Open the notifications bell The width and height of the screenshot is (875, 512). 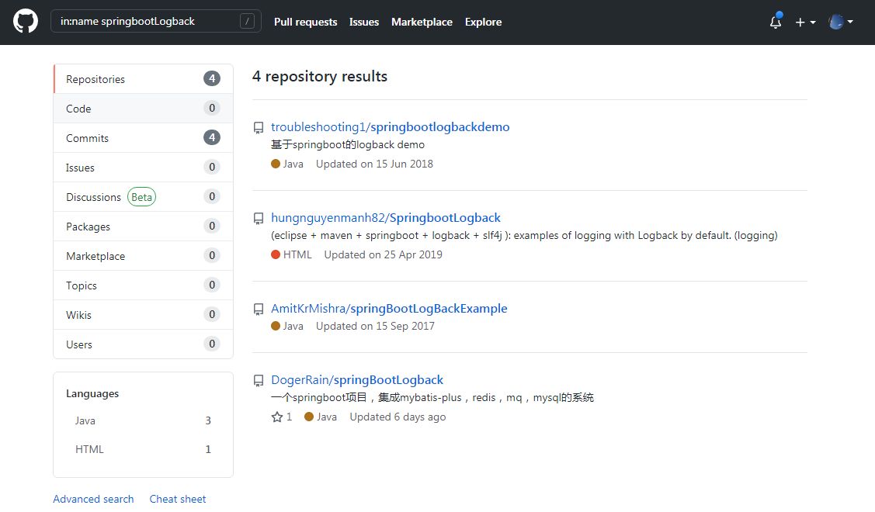[x=776, y=22]
